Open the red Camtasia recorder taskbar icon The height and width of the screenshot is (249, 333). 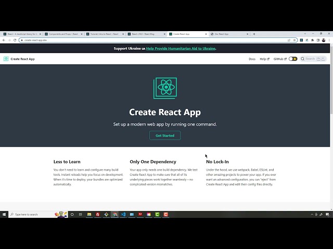(x=166, y=214)
